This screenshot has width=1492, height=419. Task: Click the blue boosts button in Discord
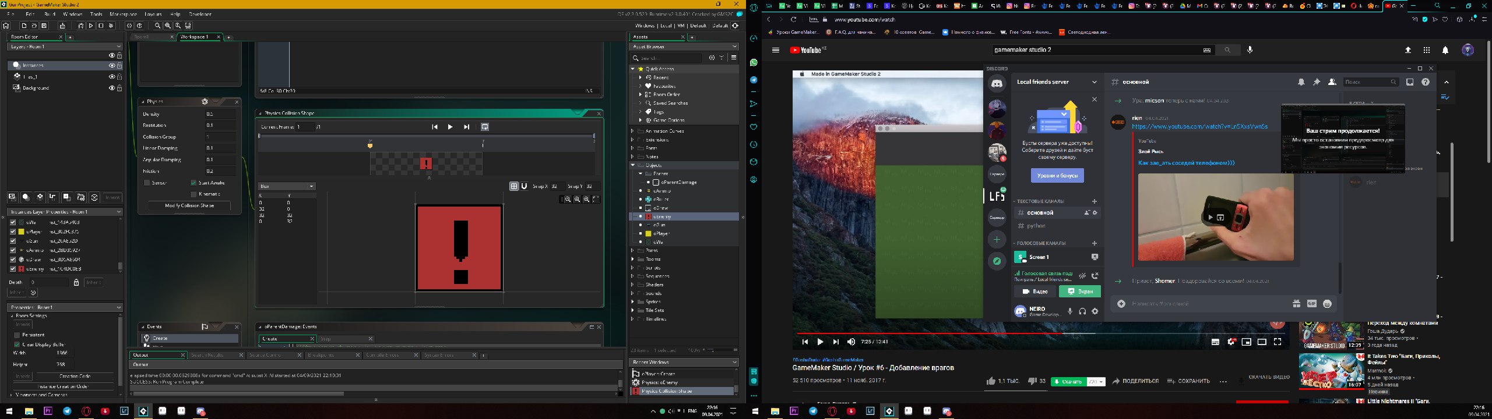point(1057,175)
